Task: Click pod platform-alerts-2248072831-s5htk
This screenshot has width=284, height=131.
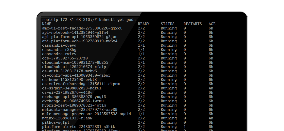Action: pyautogui.click(x=79, y=127)
